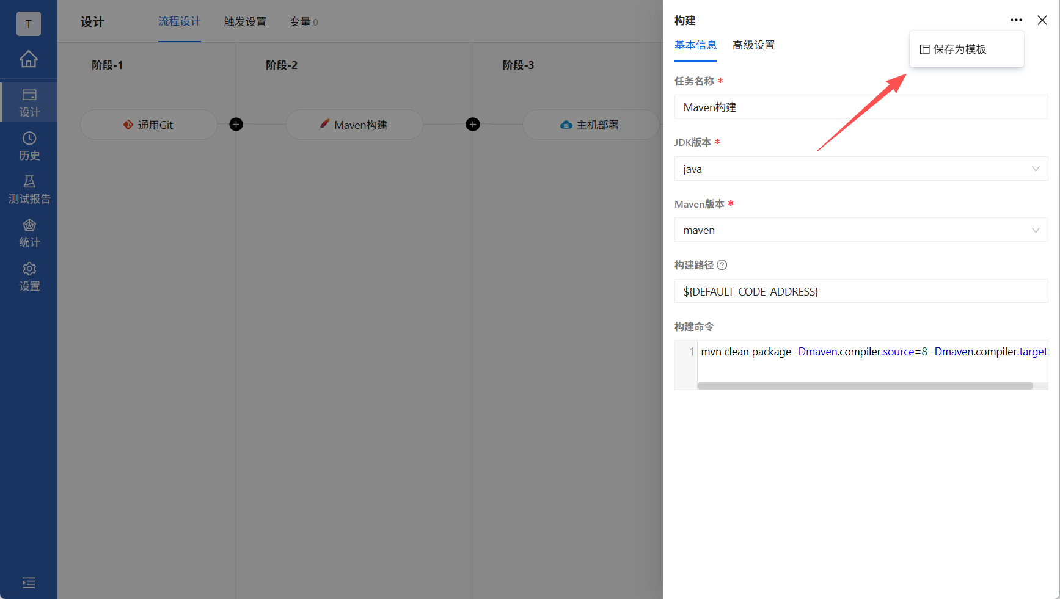Viewport: 1060px width, 599px height.
Task: Click the 设置 settings gear icon
Action: pyautogui.click(x=29, y=276)
